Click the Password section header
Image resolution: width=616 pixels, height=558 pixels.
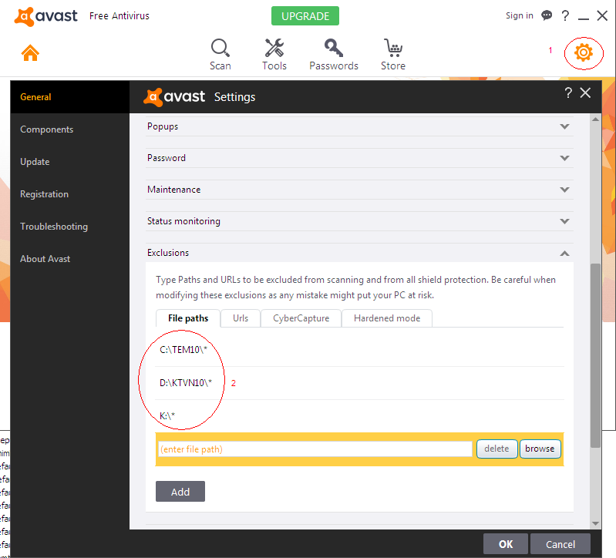pyautogui.click(x=359, y=158)
